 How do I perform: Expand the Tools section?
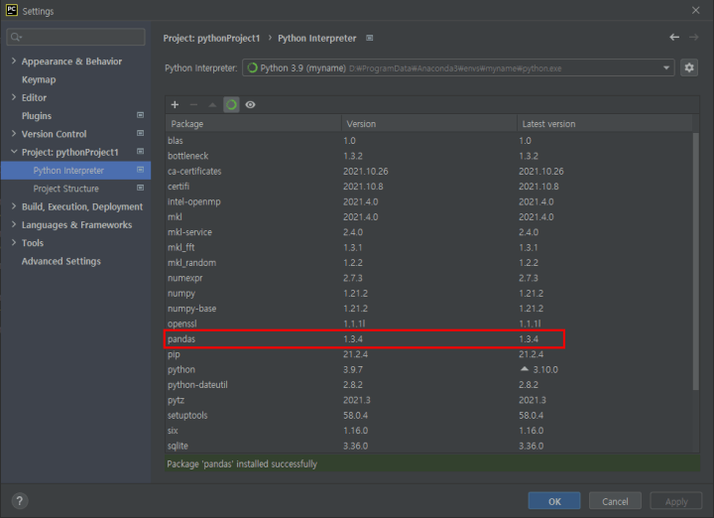(14, 242)
